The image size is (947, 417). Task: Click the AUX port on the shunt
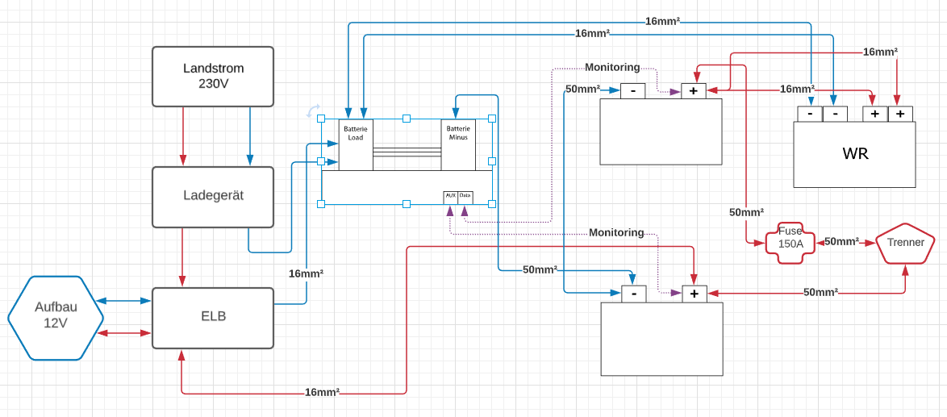click(450, 196)
